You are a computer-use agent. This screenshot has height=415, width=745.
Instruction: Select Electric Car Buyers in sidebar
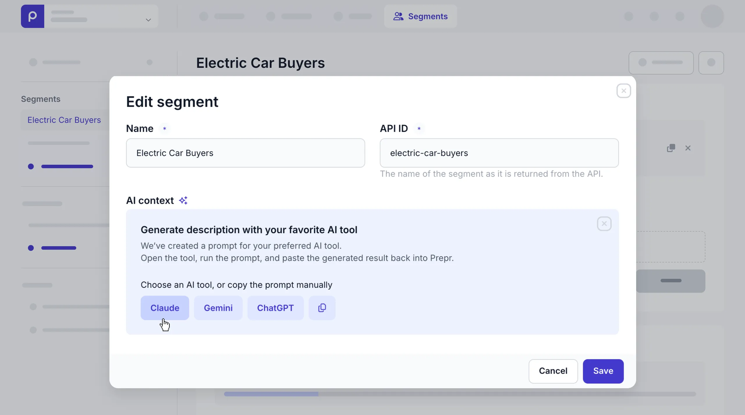(64, 120)
